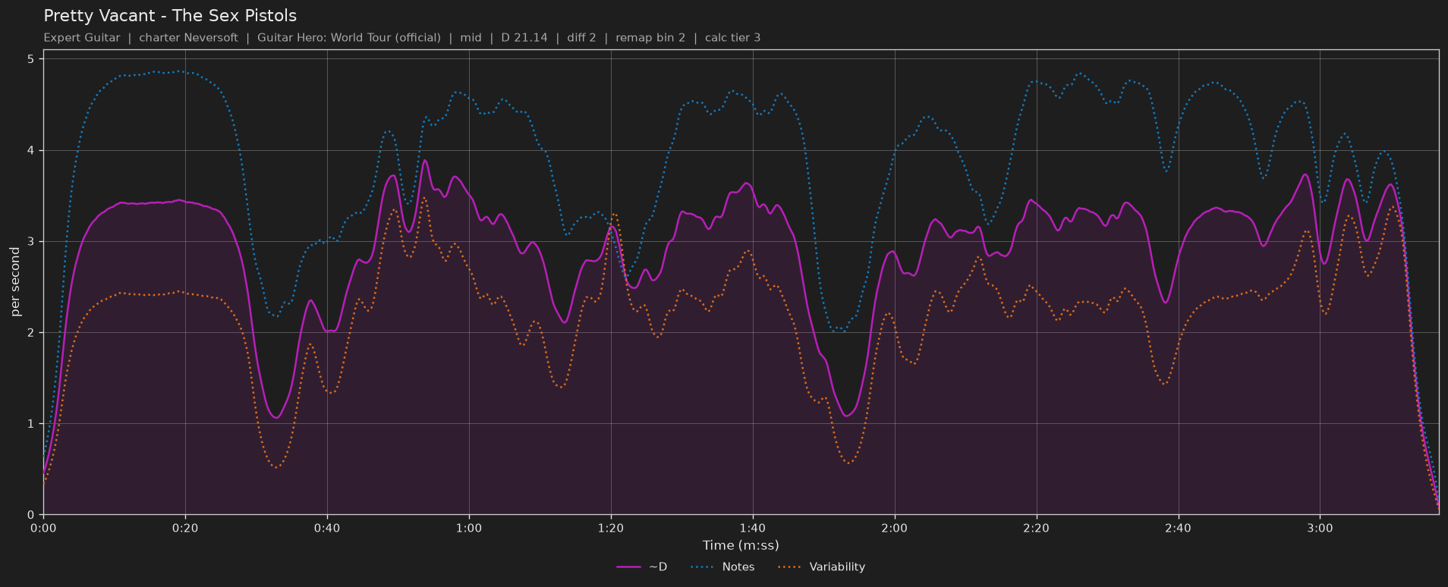The height and width of the screenshot is (587, 1448).
Task: Click the 'calc tier 3' subtitle entry
Action: point(732,38)
